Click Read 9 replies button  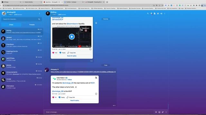(x=75, y=101)
